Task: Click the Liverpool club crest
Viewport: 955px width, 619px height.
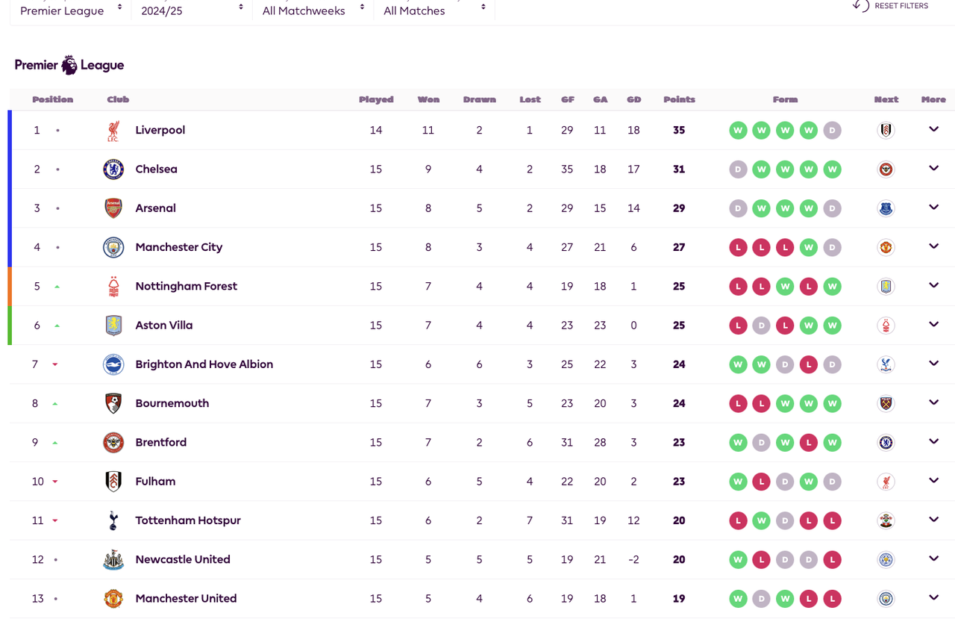Action: 113,131
